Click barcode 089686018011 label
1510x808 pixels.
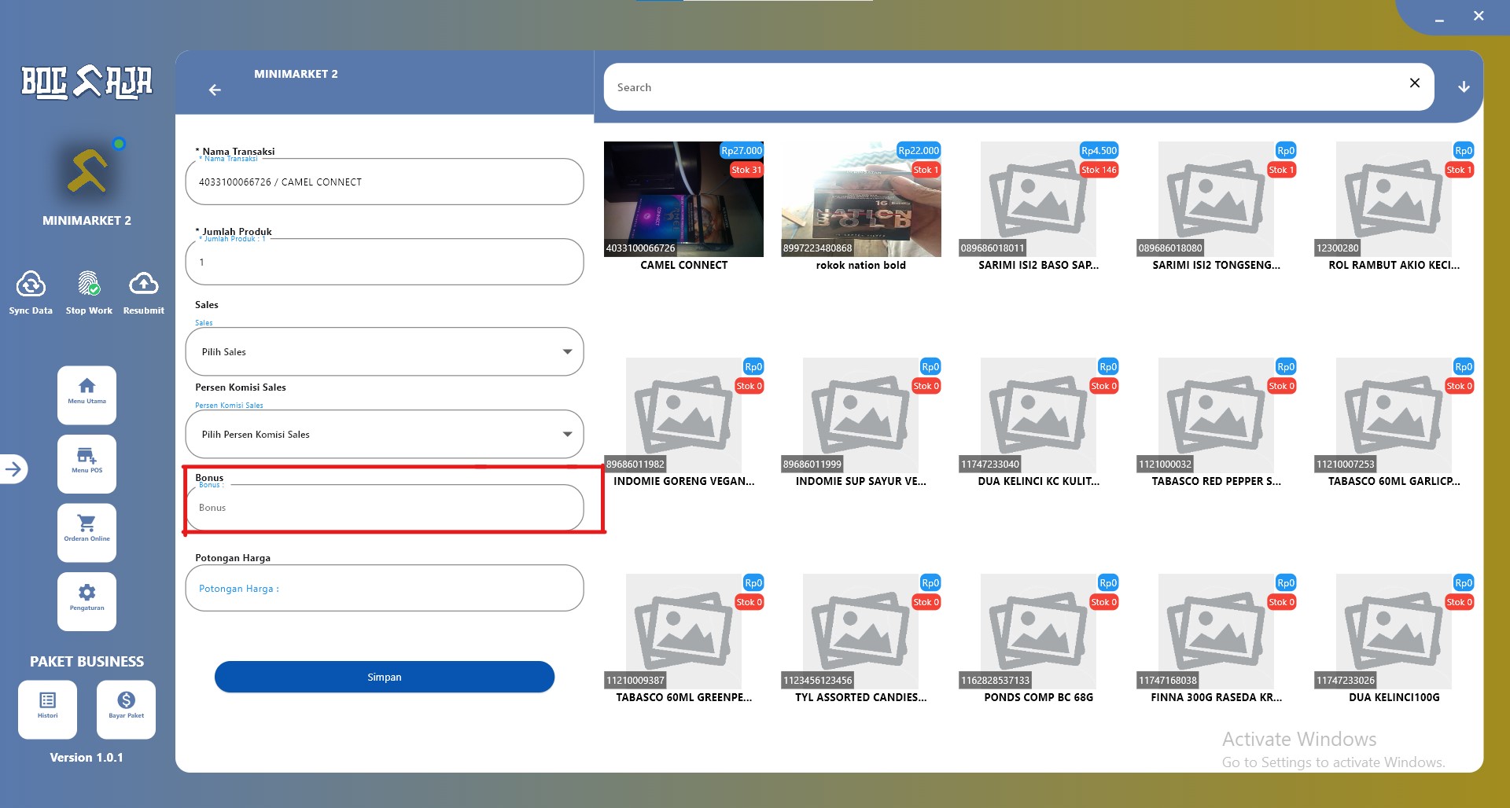tap(993, 248)
